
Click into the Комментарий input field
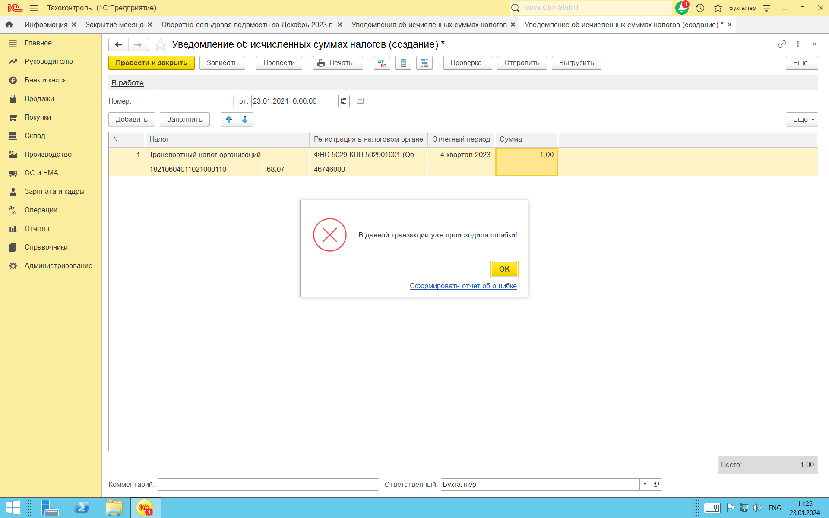(x=268, y=484)
